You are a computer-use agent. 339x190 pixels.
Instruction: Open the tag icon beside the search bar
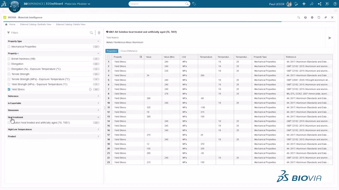pos(194,4)
